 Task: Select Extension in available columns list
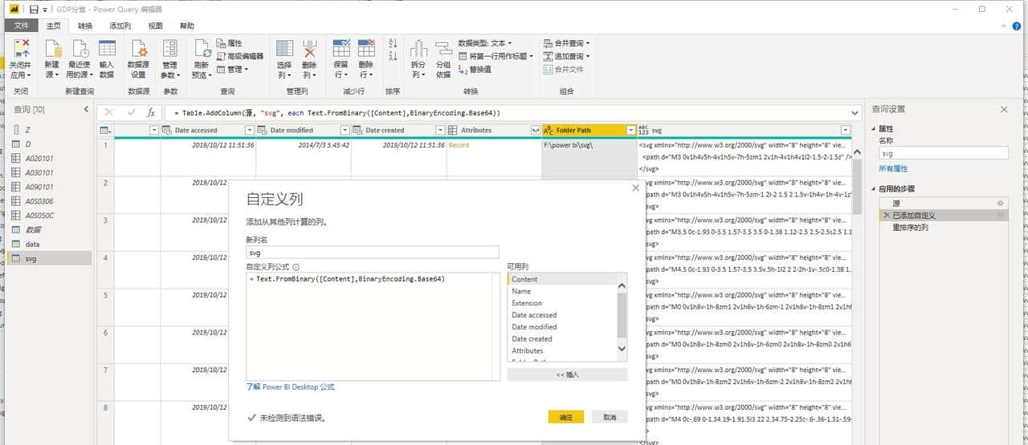pos(562,303)
